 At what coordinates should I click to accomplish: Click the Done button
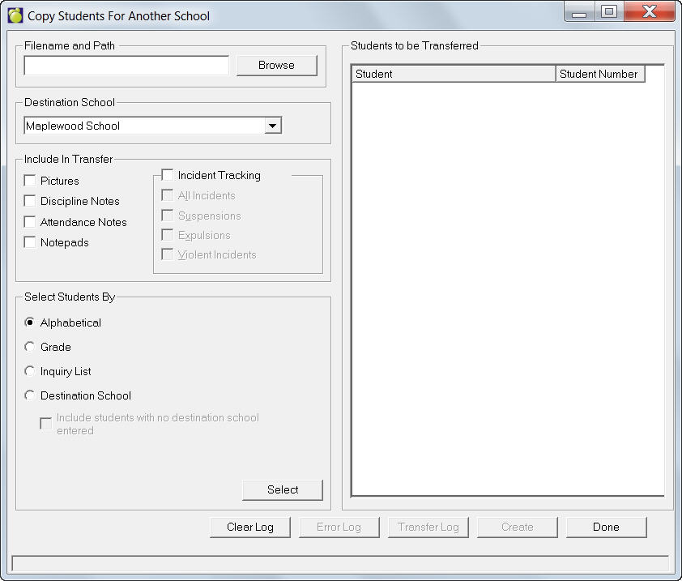point(606,528)
